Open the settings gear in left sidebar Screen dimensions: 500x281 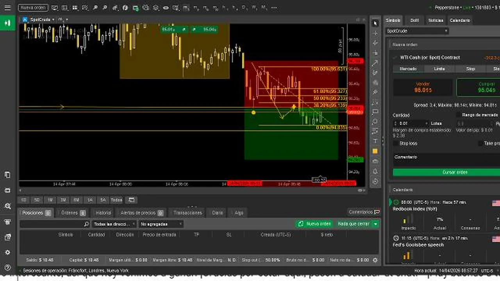pos(7,253)
